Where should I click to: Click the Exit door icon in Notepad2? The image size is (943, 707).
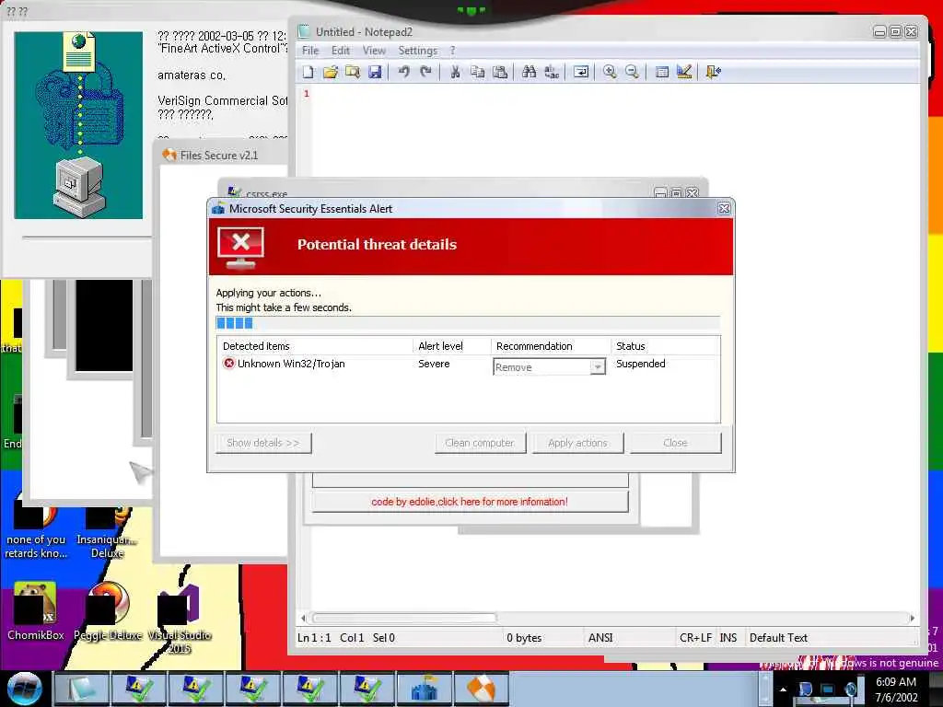point(714,72)
